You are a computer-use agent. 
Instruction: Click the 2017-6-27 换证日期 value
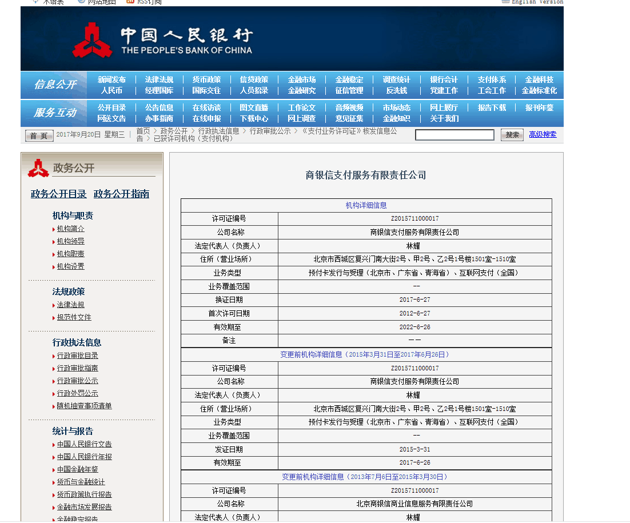[414, 300]
